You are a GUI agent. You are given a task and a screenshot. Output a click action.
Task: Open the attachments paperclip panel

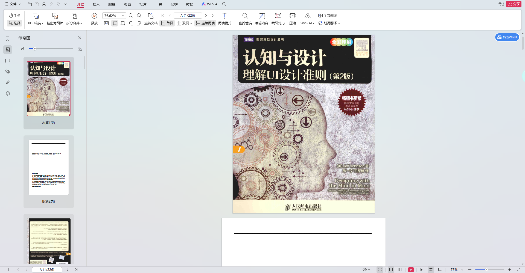coord(8,72)
